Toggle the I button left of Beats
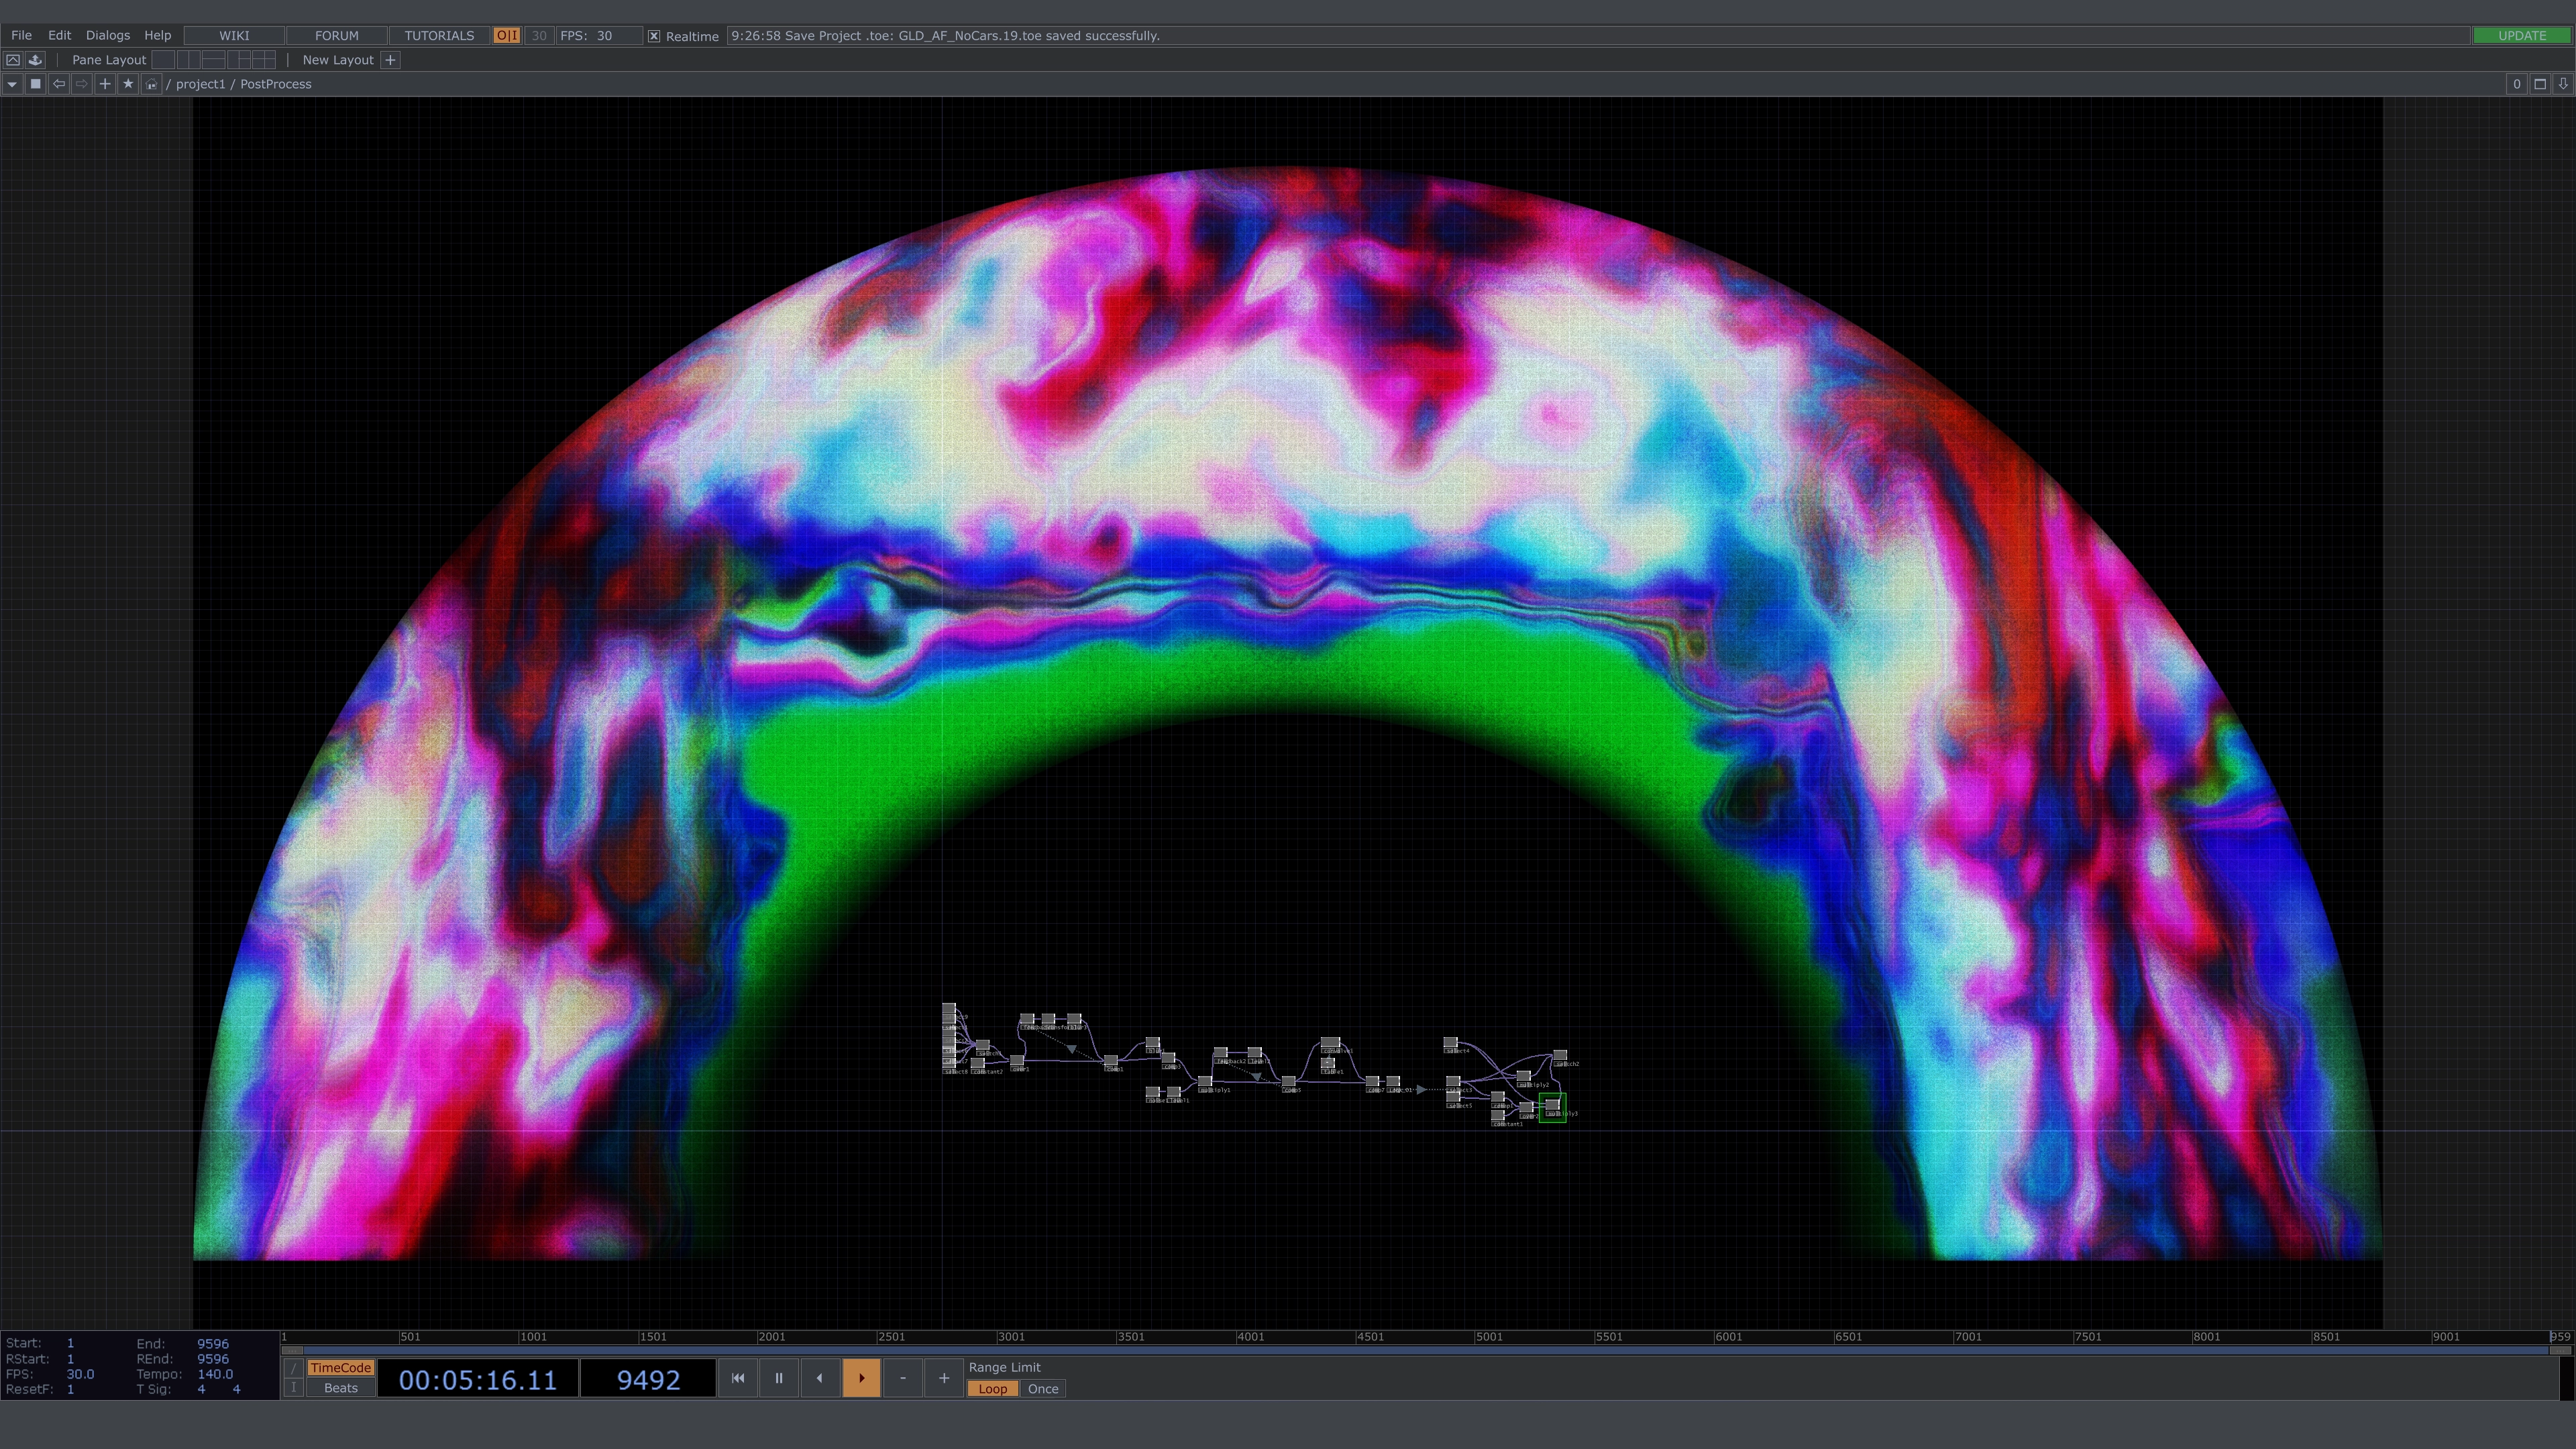The width and height of the screenshot is (2576, 1449). [x=293, y=1388]
